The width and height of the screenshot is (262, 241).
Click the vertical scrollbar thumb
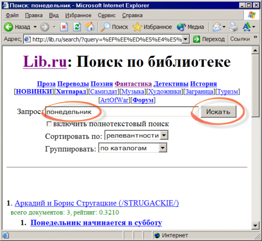[x=255, y=86]
